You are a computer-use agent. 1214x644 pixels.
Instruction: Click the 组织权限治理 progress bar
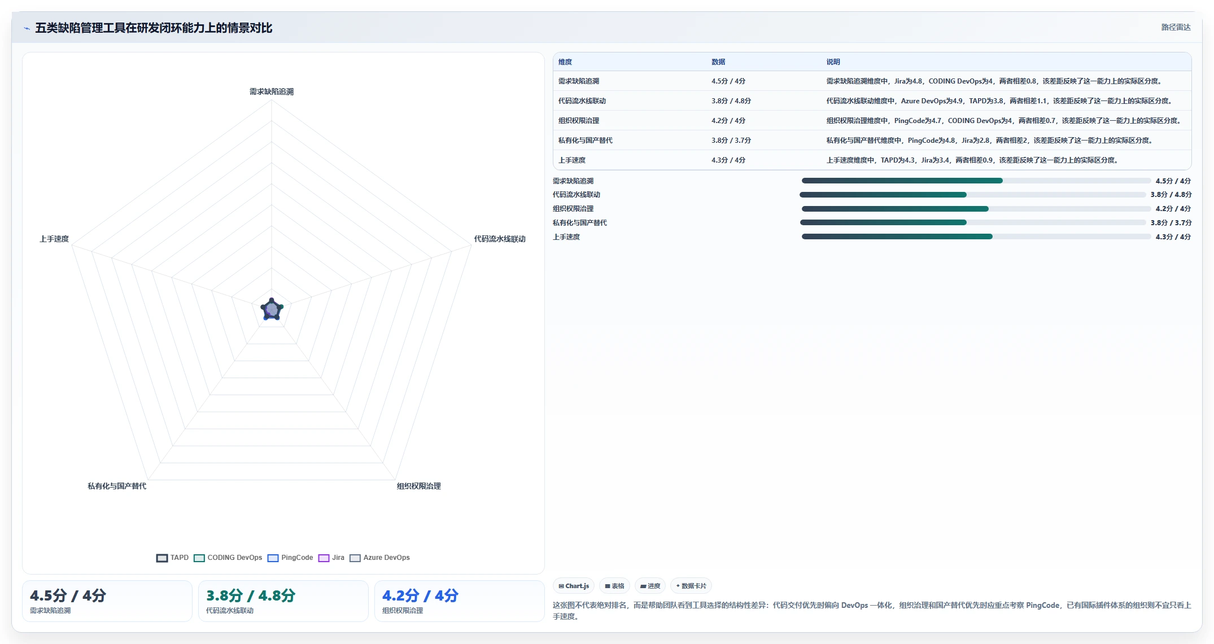[x=976, y=209]
